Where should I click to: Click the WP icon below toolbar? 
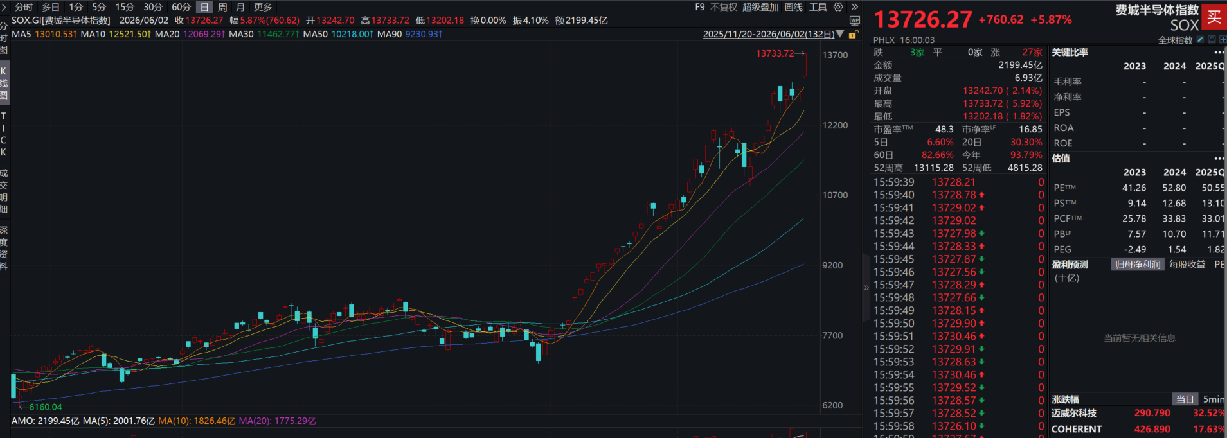[x=854, y=21]
